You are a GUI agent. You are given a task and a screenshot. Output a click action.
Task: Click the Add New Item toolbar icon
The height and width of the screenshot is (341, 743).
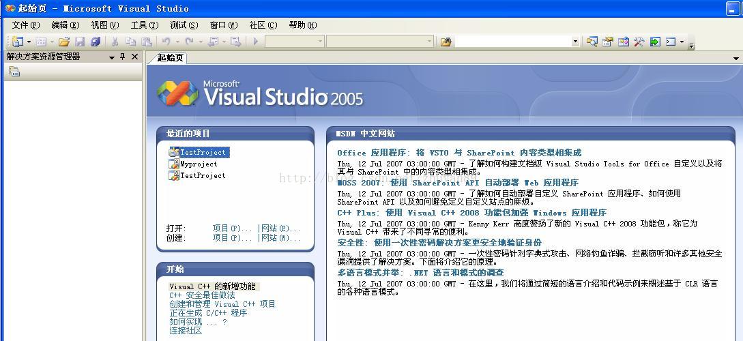coord(41,42)
